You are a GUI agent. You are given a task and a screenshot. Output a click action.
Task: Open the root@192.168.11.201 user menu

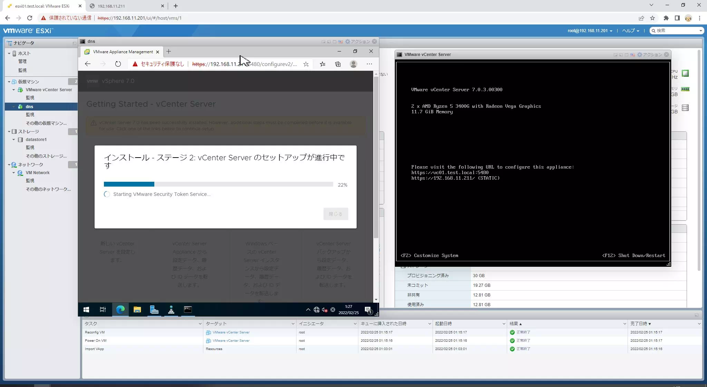tap(590, 31)
